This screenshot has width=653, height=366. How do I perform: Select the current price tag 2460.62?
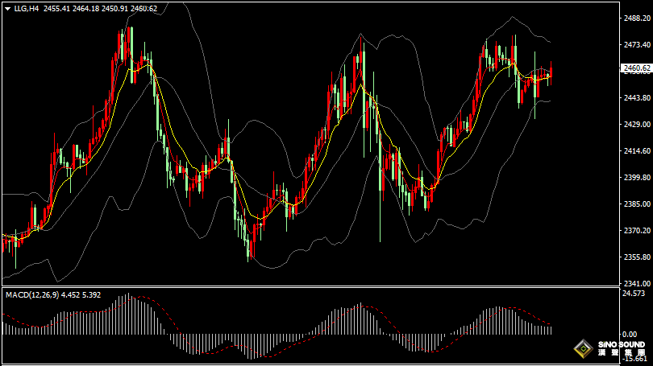point(637,68)
